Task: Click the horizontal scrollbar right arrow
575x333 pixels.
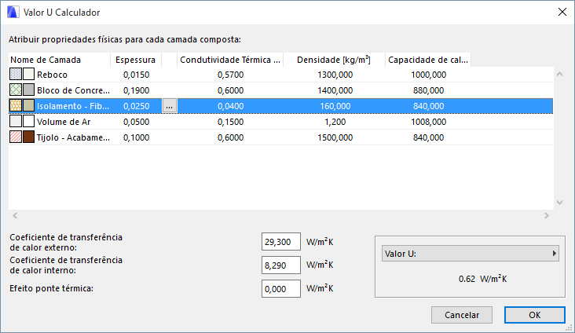Action: click(547, 215)
